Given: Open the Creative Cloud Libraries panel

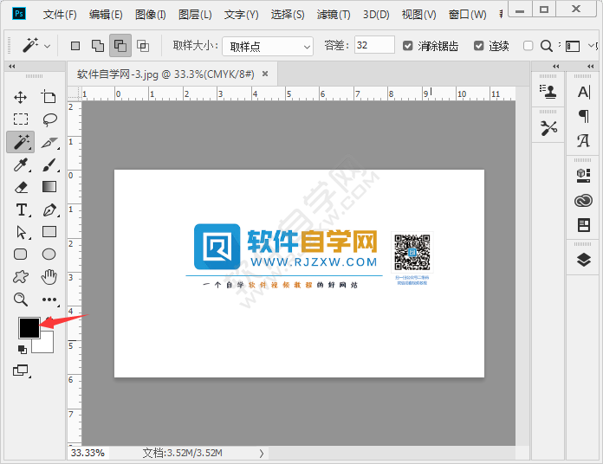Looking at the screenshot, I should coord(583,201).
